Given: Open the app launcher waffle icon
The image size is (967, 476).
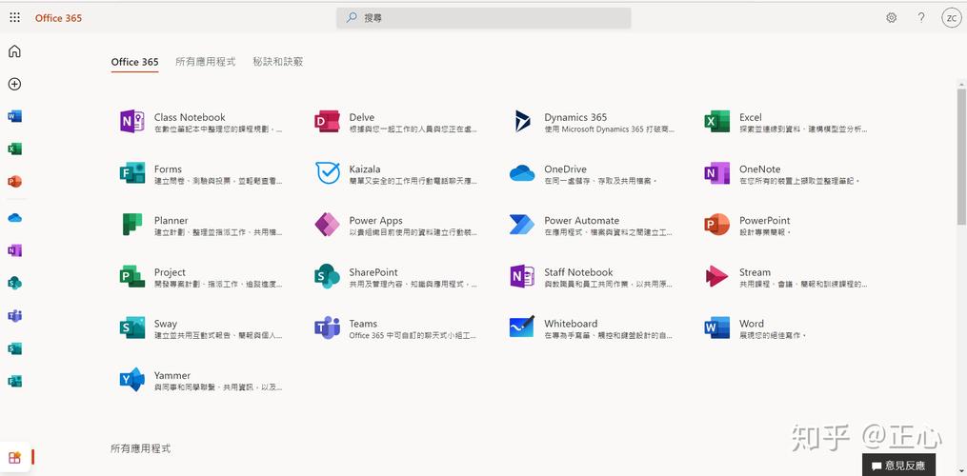Looking at the screenshot, I should coord(15,18).
